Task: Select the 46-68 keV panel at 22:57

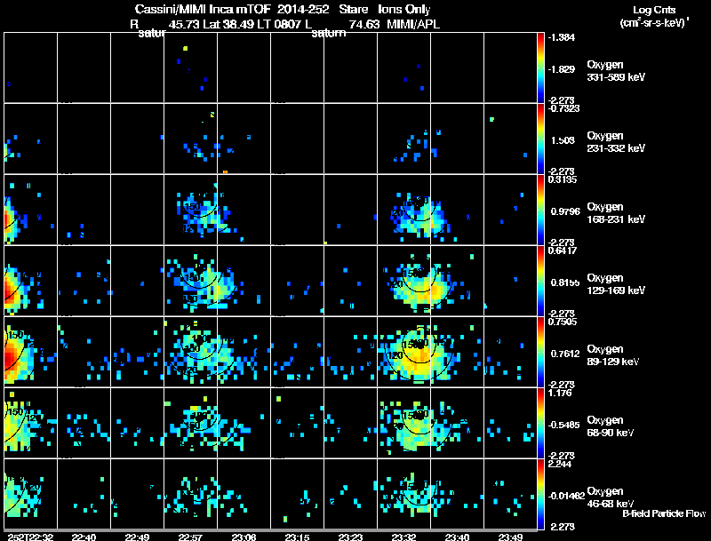Action: [190, 494]
